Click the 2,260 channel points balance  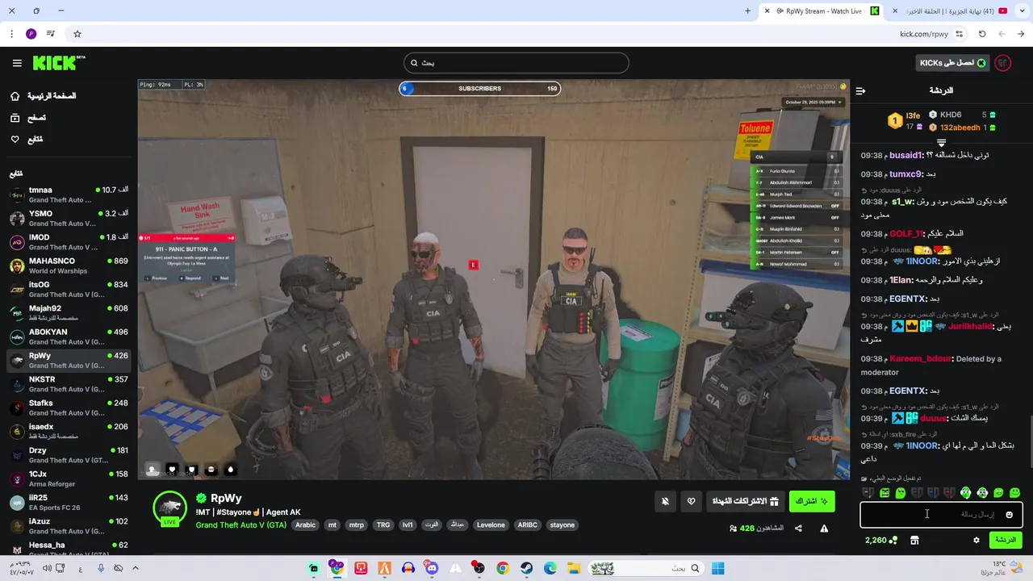[881, 540]
